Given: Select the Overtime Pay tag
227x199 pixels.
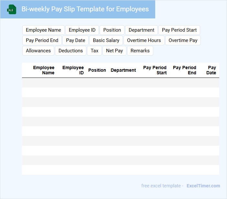Looking at the screenshot, I should coord(183,40).
